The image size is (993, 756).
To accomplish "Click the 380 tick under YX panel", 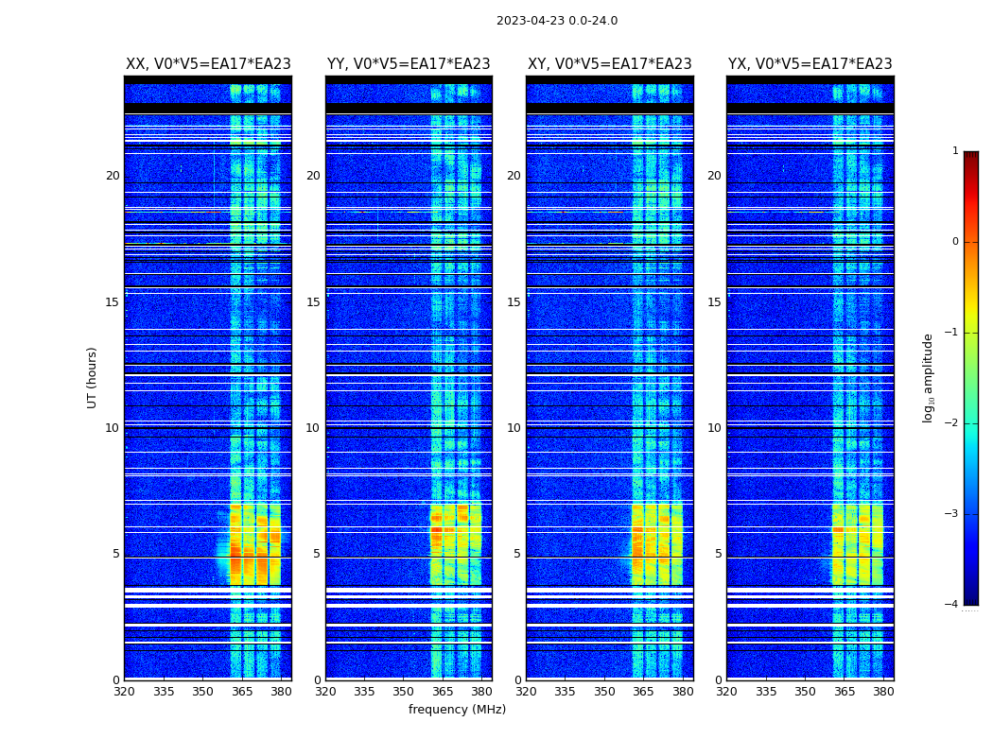I will coord(883,692).
